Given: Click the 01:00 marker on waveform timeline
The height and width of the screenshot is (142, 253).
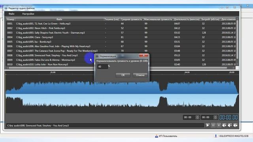Looking at the screenshot, I should (53, 73).
